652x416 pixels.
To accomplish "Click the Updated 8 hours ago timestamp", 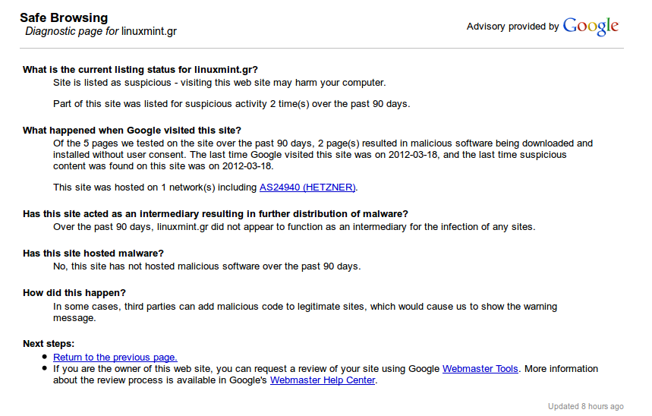I will [x=585, y=406].
